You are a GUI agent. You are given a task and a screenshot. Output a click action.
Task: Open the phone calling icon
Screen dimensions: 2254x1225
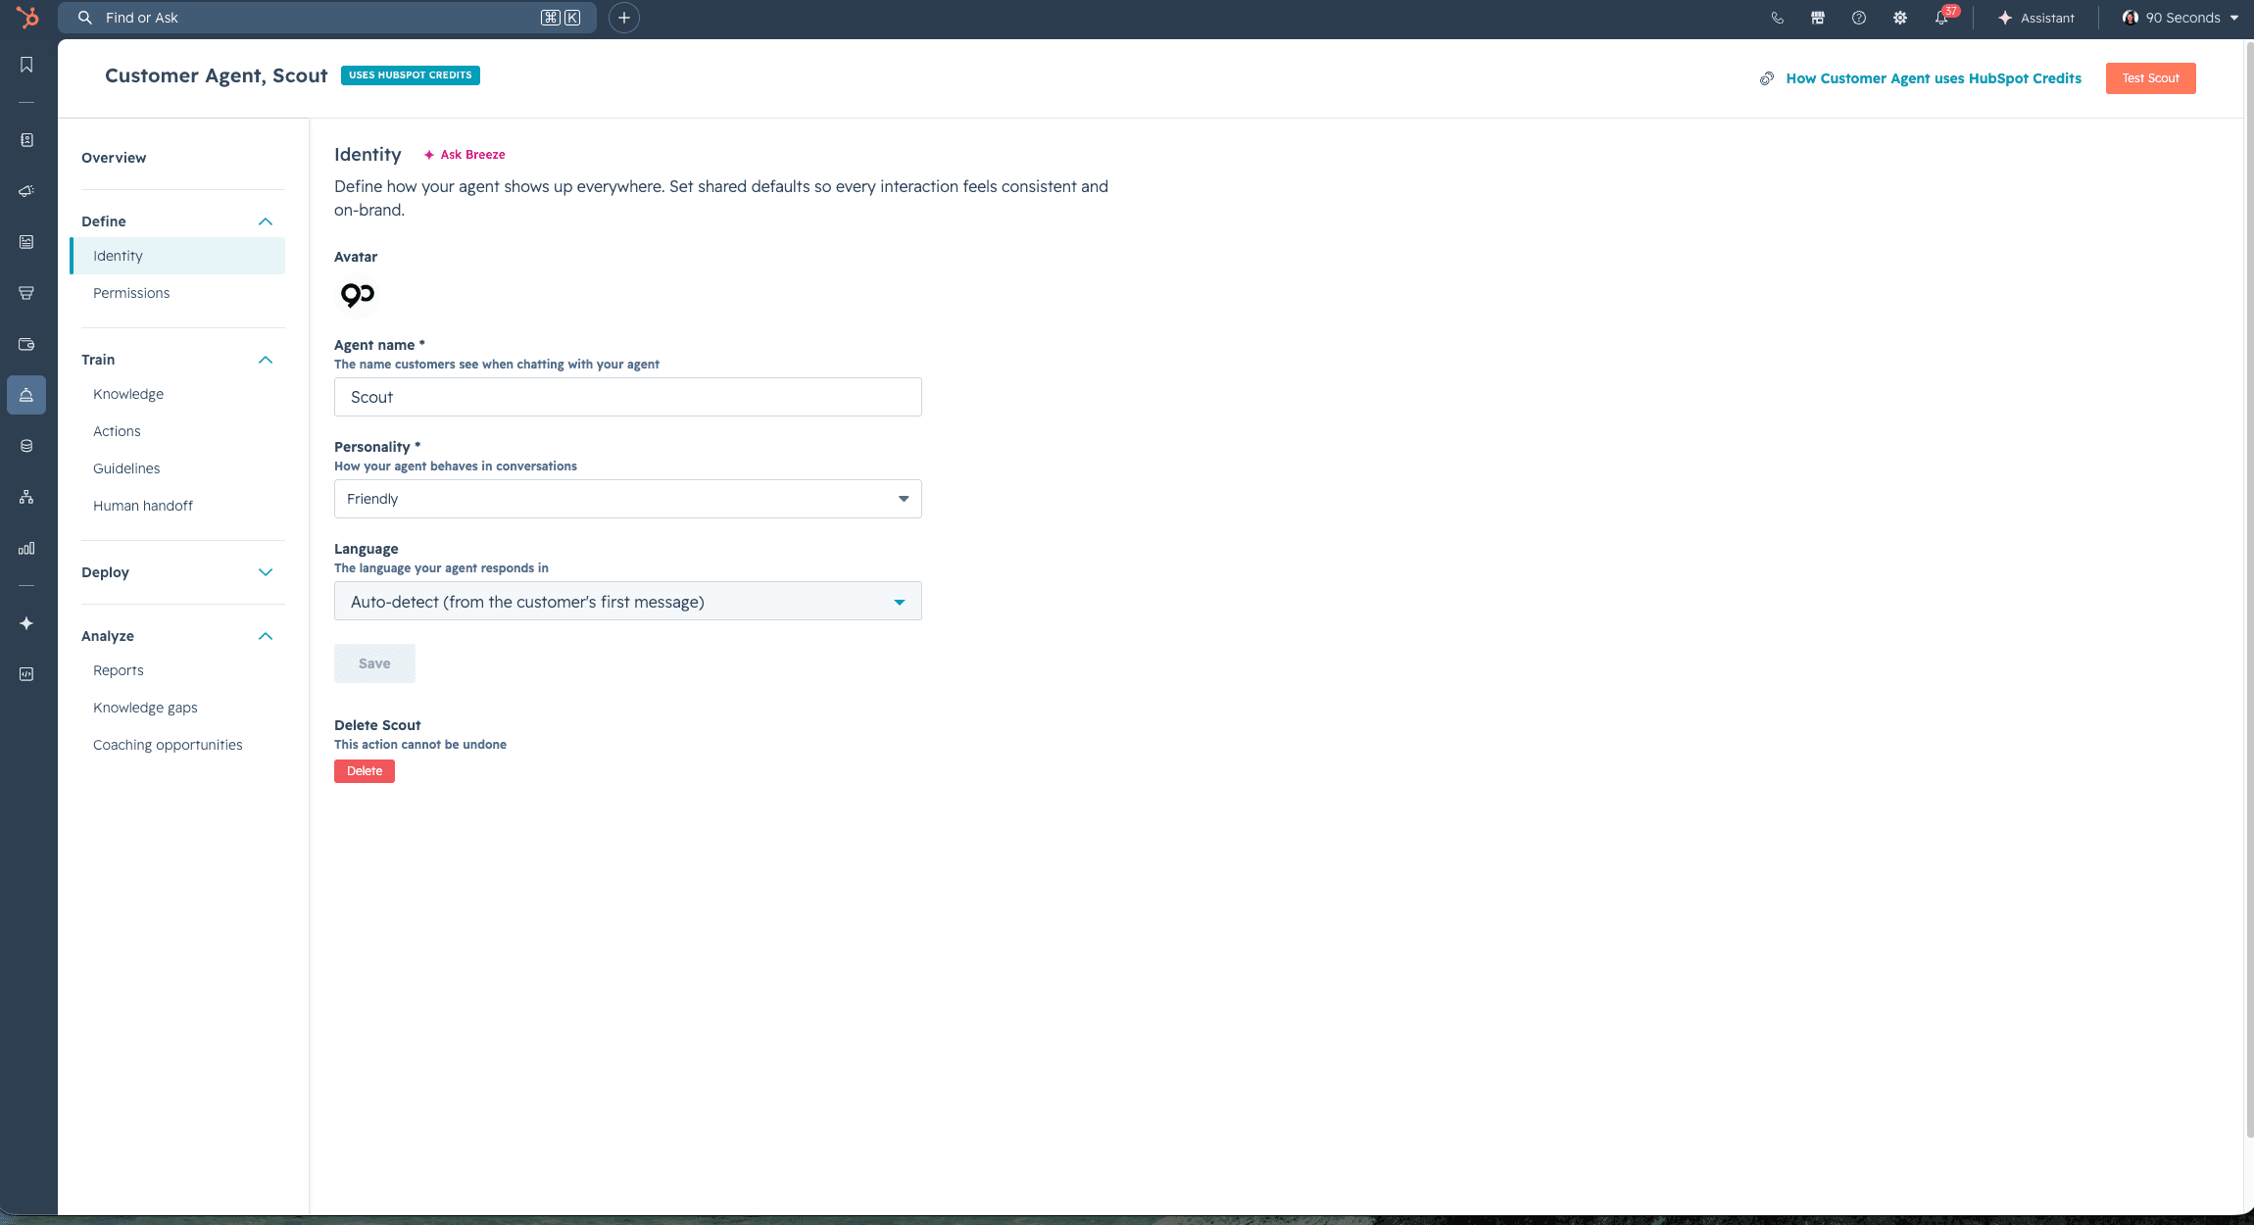tap(1777, 18)
